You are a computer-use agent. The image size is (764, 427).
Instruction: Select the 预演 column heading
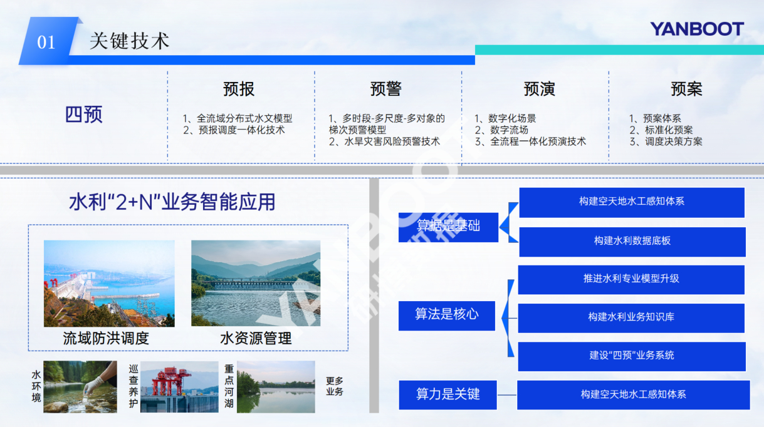click(x=539, y=89)
